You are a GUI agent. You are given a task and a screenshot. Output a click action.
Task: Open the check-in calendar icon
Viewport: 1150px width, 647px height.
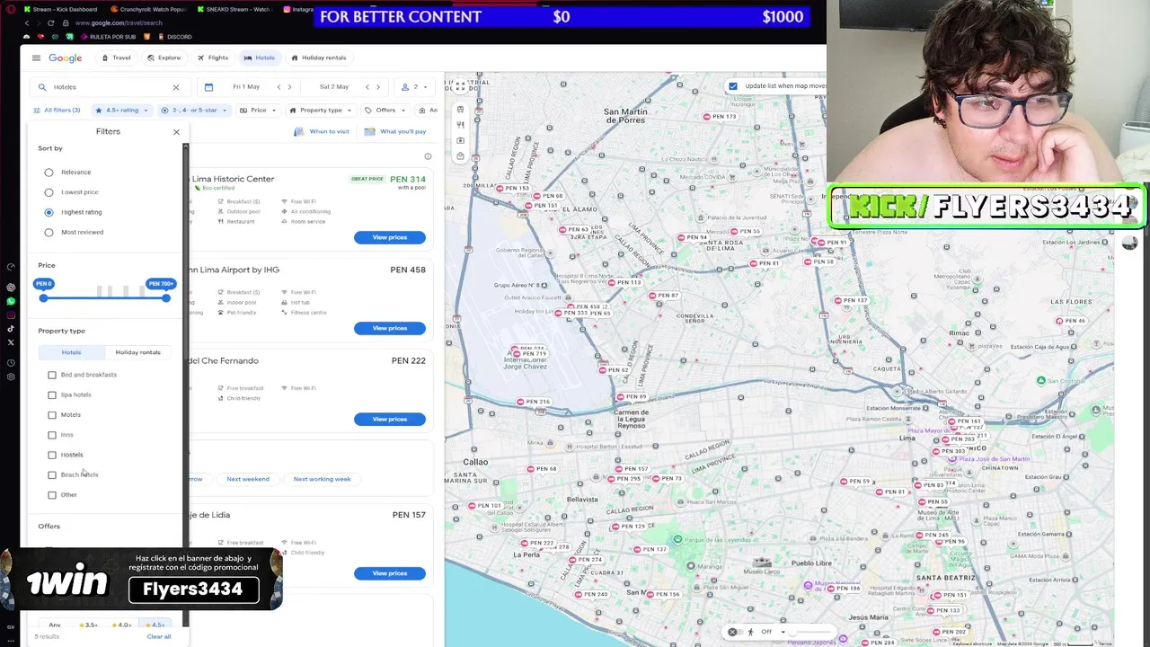pos(208,87)
